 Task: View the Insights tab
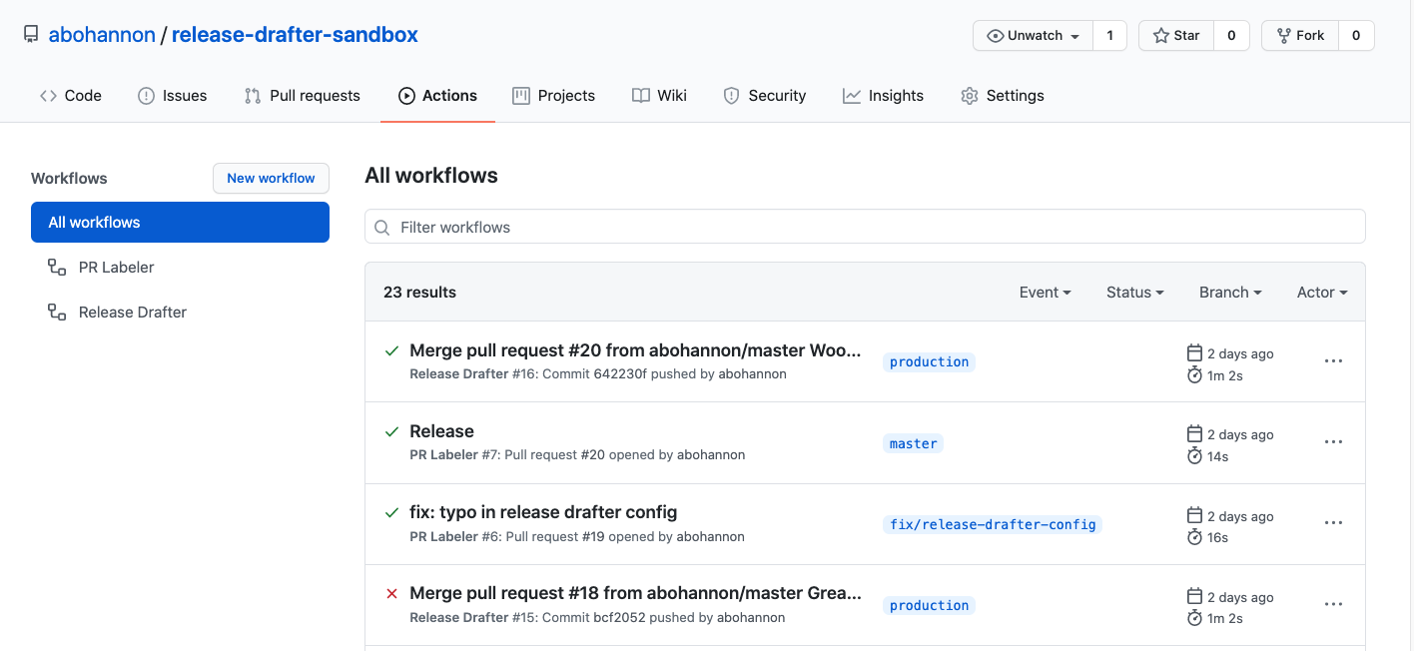click(x=883, y=96)
